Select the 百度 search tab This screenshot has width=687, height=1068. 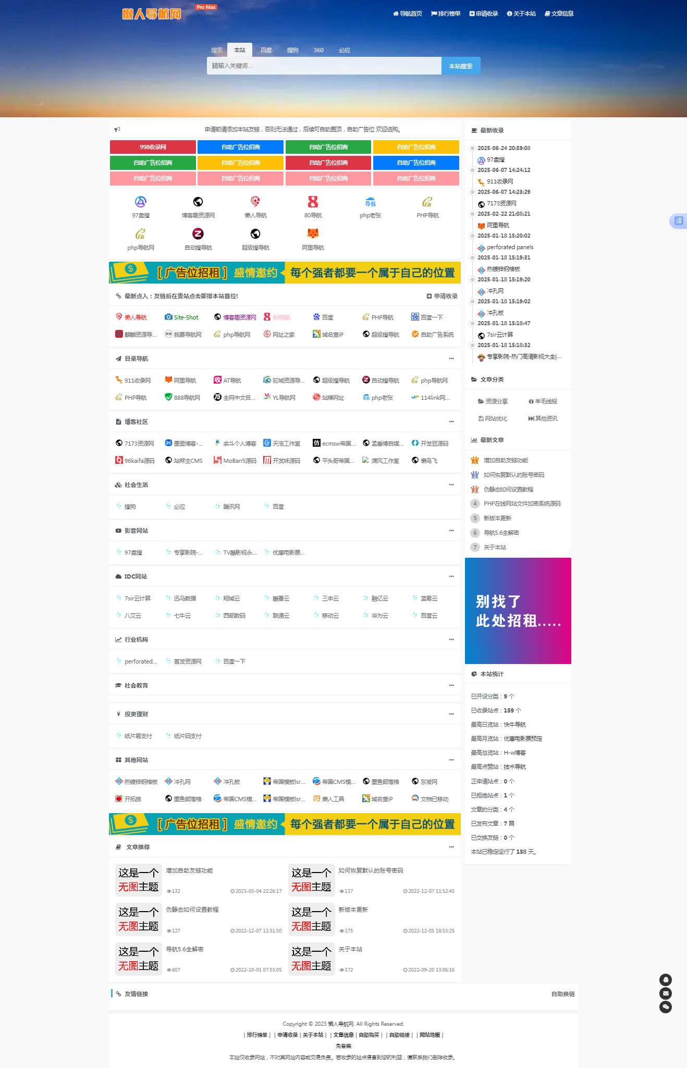coord(266,50)
